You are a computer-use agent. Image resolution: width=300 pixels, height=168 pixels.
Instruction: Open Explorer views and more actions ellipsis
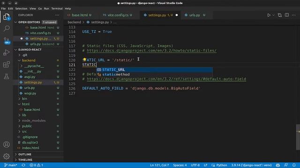tap(57, 15)
